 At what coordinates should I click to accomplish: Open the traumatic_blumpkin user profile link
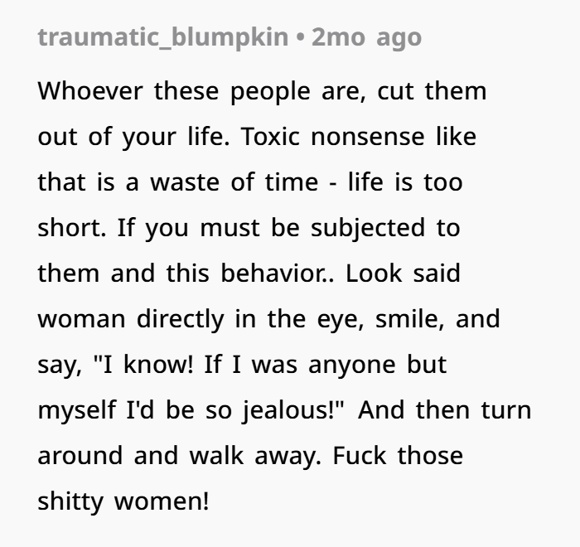coord(162,37)
